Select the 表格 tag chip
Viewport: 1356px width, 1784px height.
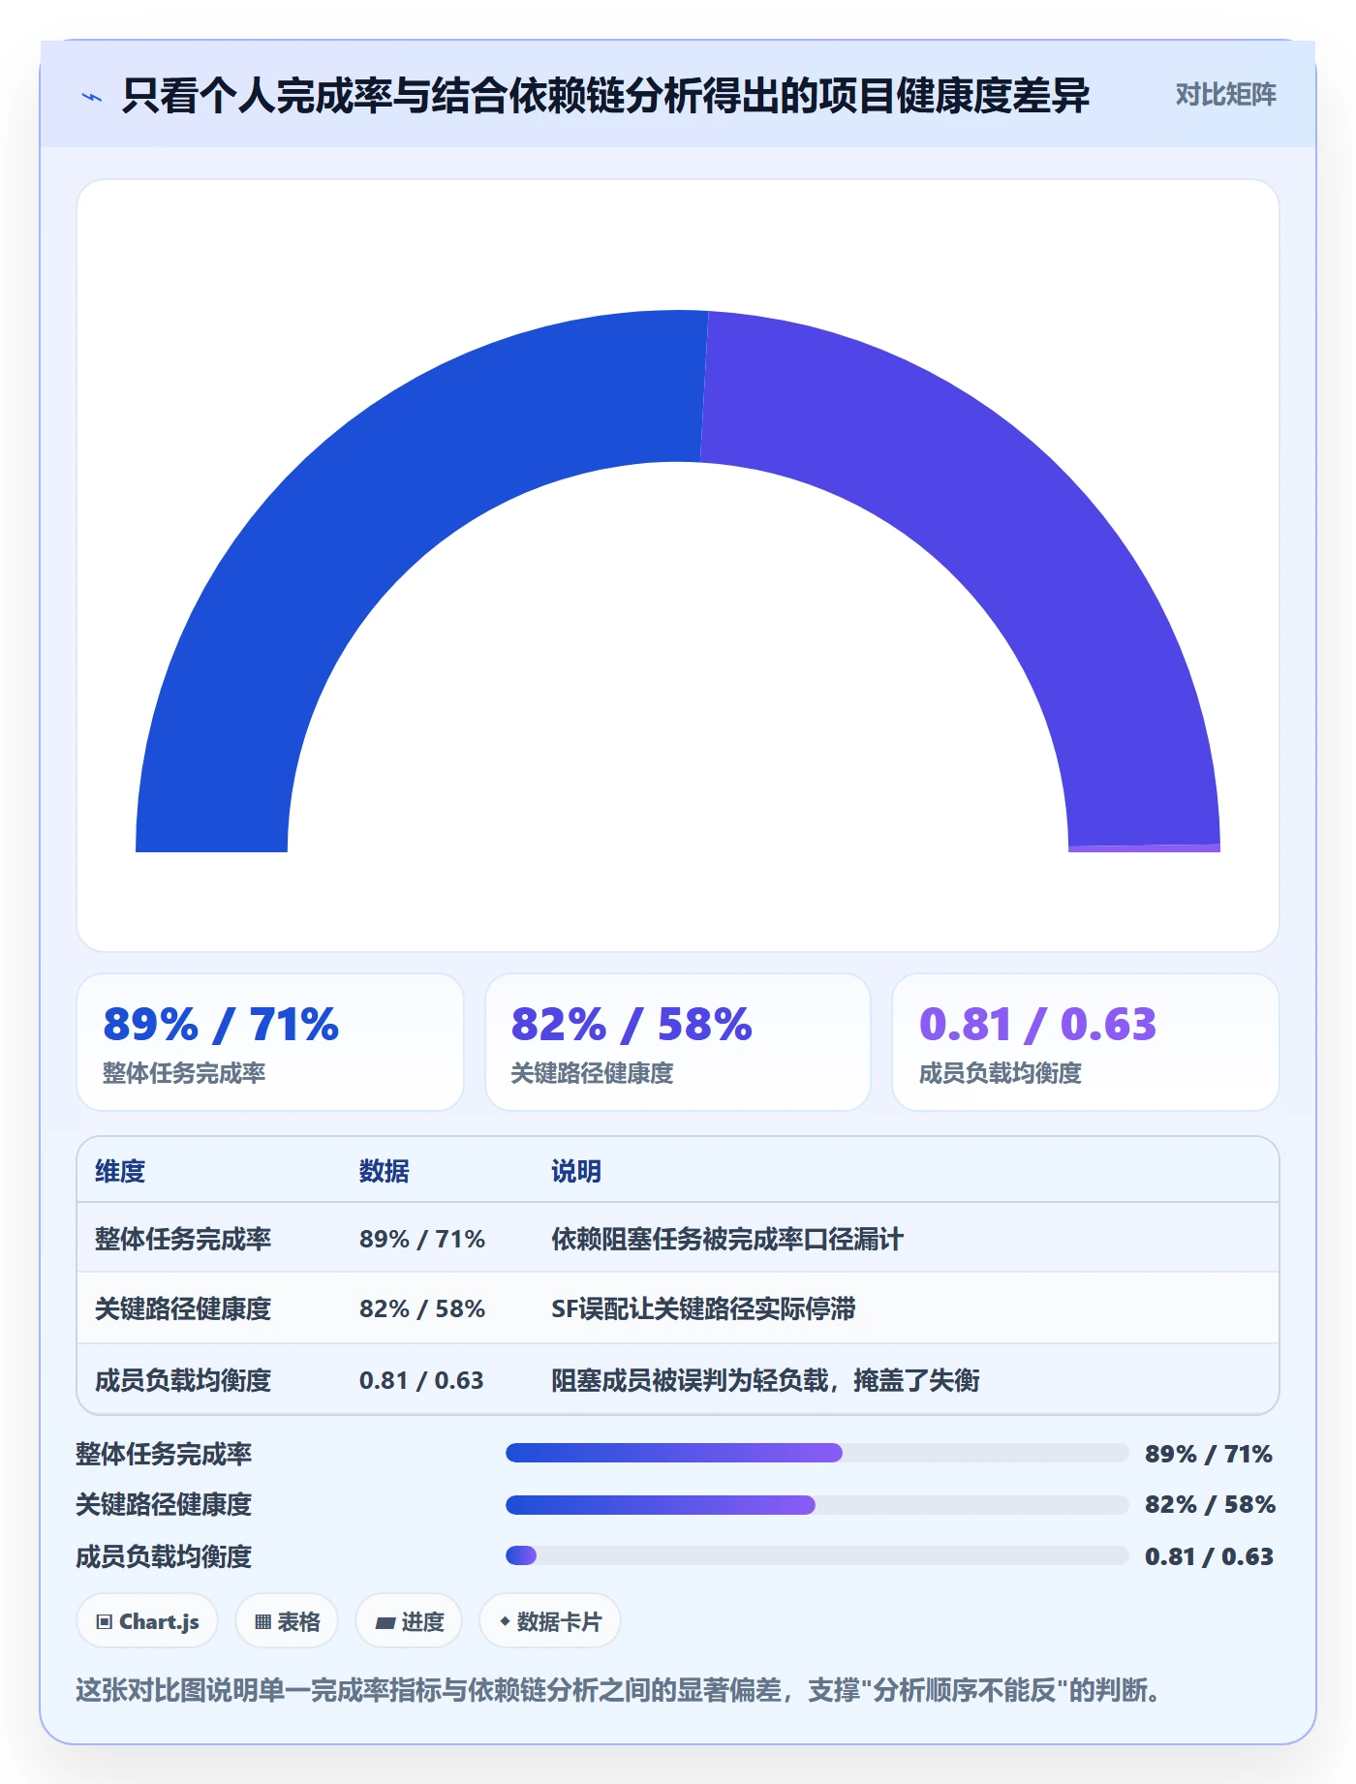click(x=287, y=1620)
